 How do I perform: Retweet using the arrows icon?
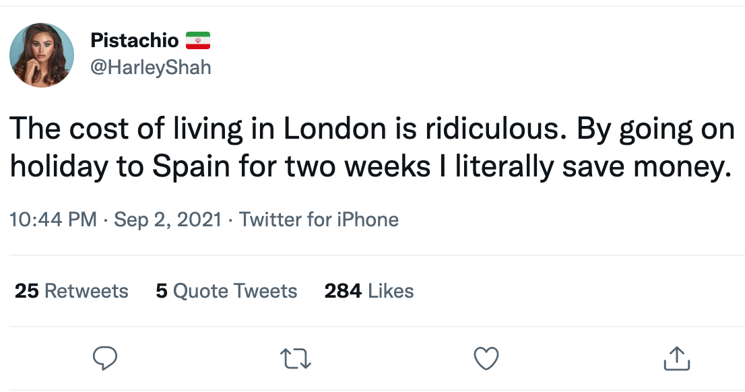click(295, 358)
